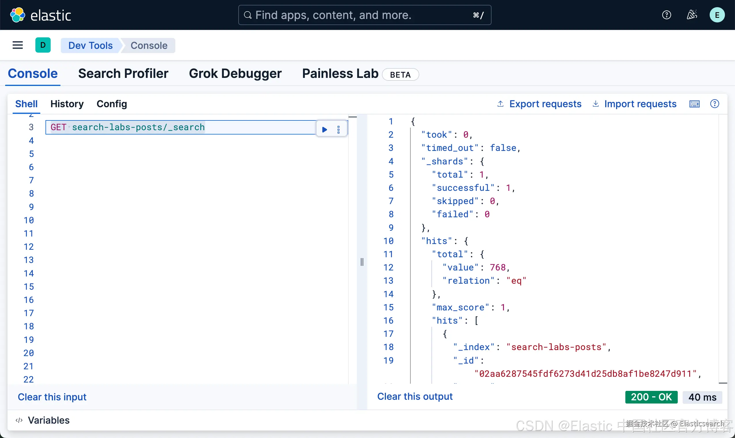Switch to Search Profiler tab
Screen dimensions: 735x438
[x=123, y=74]
